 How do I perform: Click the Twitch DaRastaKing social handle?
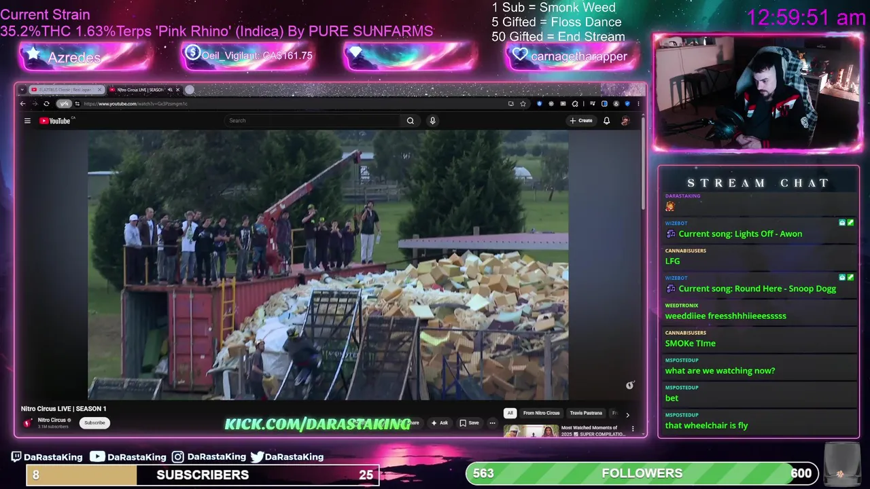coord(47,457)
